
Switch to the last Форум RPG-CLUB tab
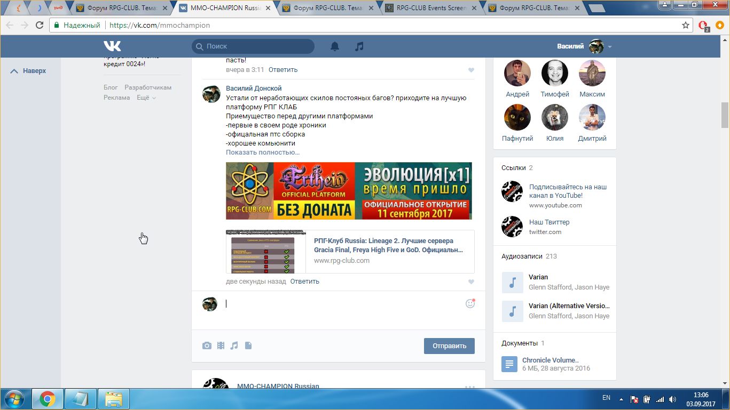click(x=535, y=8)
